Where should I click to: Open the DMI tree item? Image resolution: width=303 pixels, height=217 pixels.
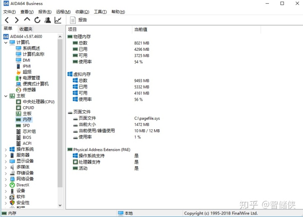pos(27,60)
